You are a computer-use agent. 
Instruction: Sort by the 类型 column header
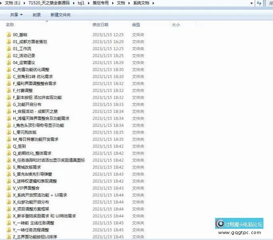coord(136,25)
